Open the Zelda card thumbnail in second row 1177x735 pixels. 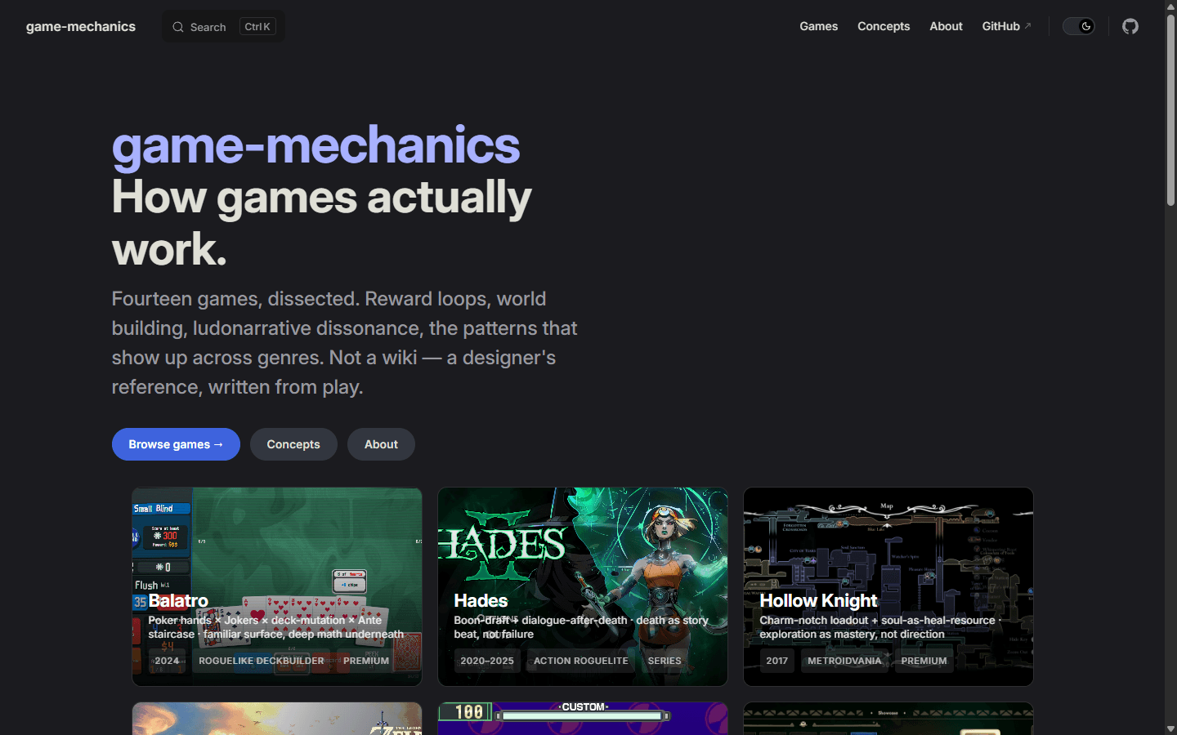tap(277, 719)
